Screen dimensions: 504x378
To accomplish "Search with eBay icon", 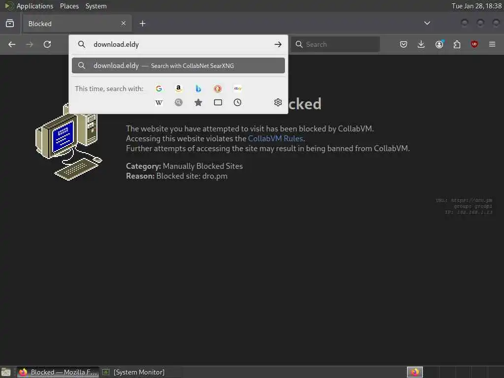I will tap(238, 89).
